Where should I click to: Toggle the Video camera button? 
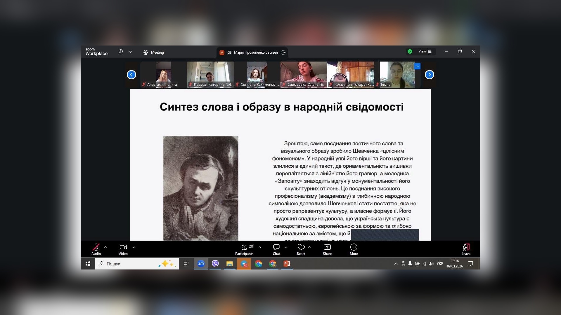[x=123, y=249]
